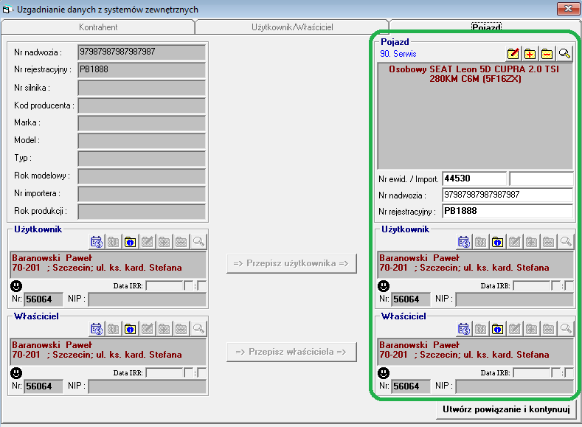Click info folder icon in right Użytkownik panel

point(498,241)
